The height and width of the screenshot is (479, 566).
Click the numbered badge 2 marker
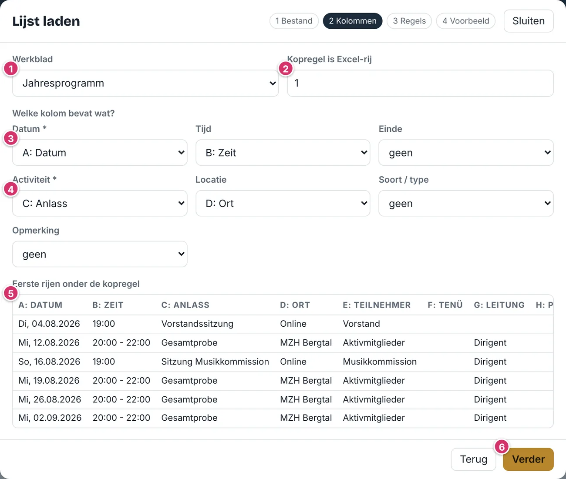pos(286,69)
